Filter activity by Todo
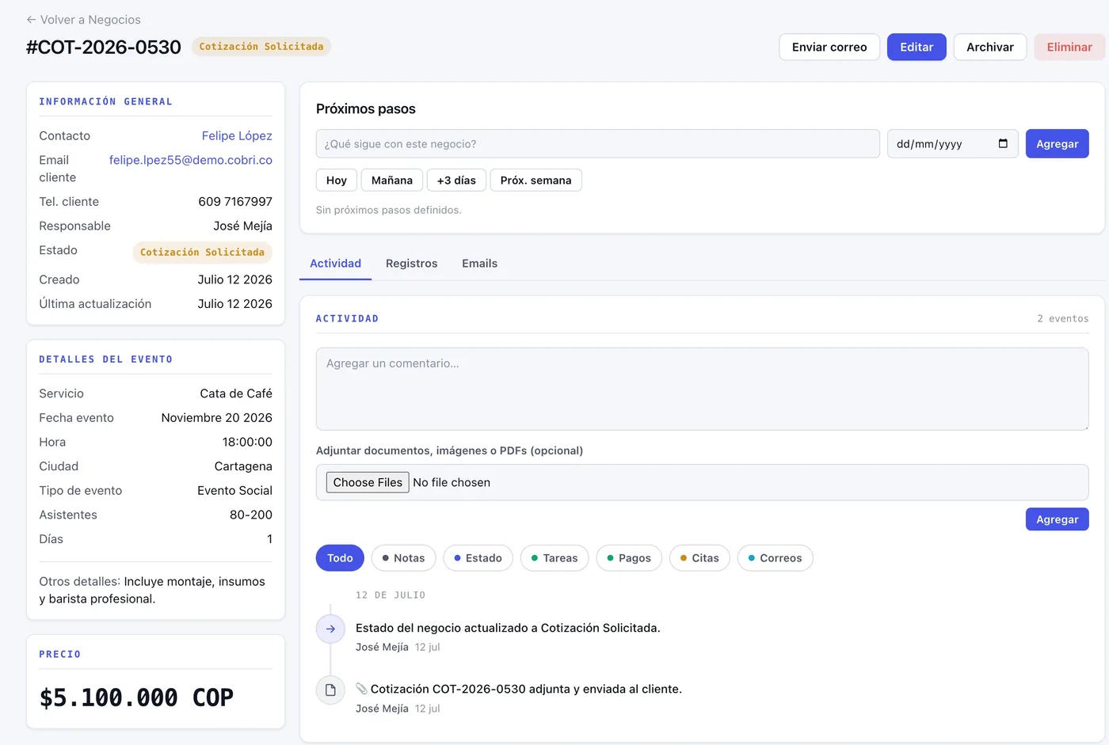 coord(340,558)
